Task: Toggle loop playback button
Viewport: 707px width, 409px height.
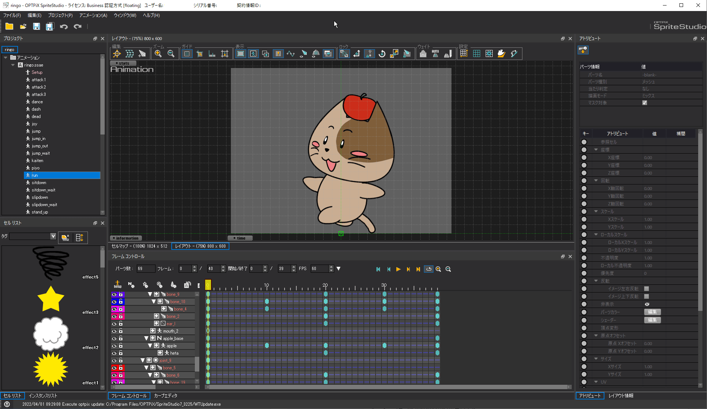Action: click(x=429, y=269)
